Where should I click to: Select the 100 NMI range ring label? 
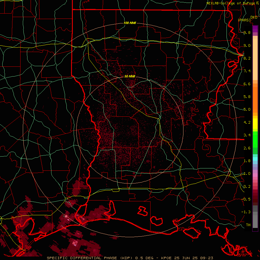(x=130, y=23)
